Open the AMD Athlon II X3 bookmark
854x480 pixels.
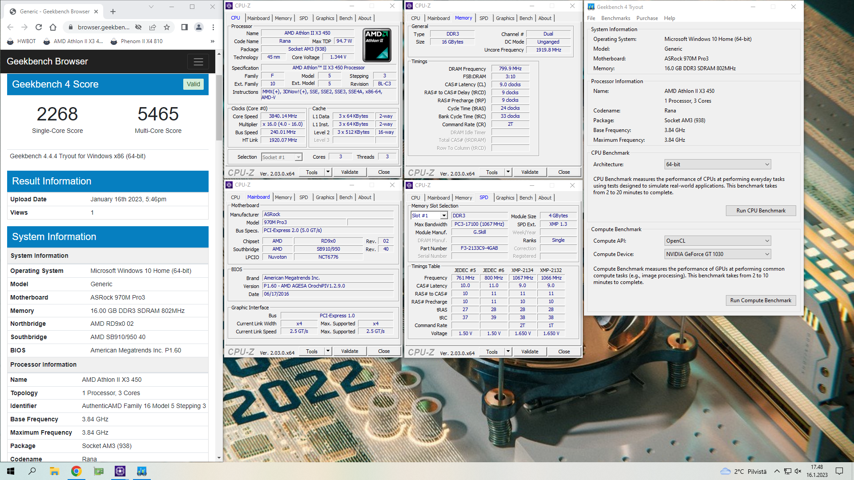pos(73,41)
